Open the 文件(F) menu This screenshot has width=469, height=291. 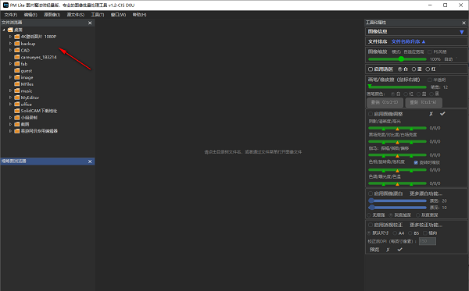11,15
